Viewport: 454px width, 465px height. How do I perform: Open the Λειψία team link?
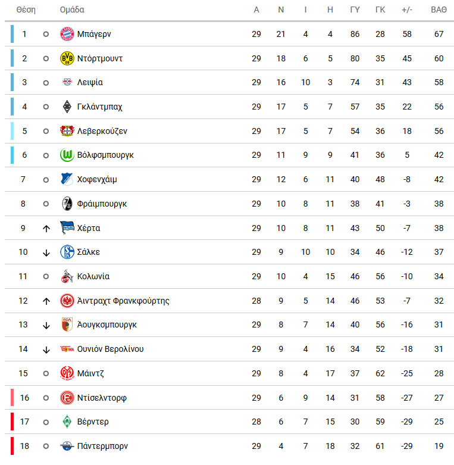(x=90, y=82)
